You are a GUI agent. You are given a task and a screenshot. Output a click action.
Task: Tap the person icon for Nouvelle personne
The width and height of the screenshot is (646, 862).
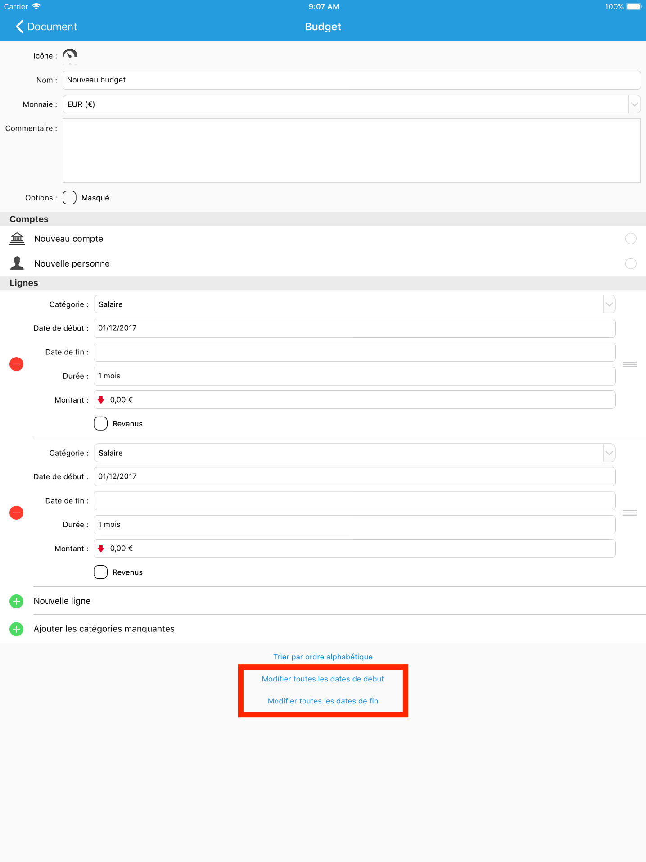(x=17, y=263)
